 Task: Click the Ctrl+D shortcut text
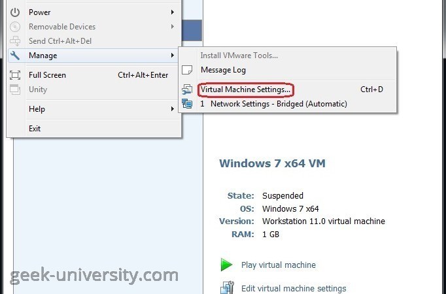(x=371, y=90)
